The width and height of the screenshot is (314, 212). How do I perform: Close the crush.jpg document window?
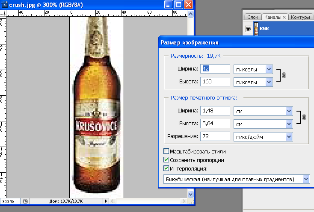pos(188,5)
